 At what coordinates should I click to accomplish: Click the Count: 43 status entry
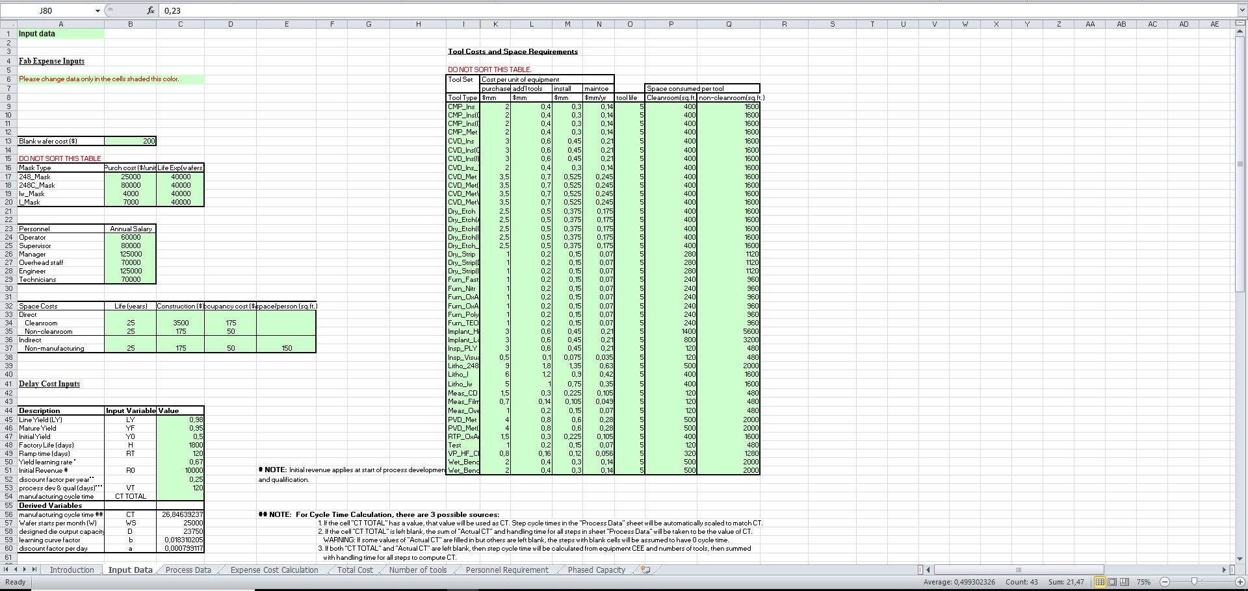coord(1022,582)
